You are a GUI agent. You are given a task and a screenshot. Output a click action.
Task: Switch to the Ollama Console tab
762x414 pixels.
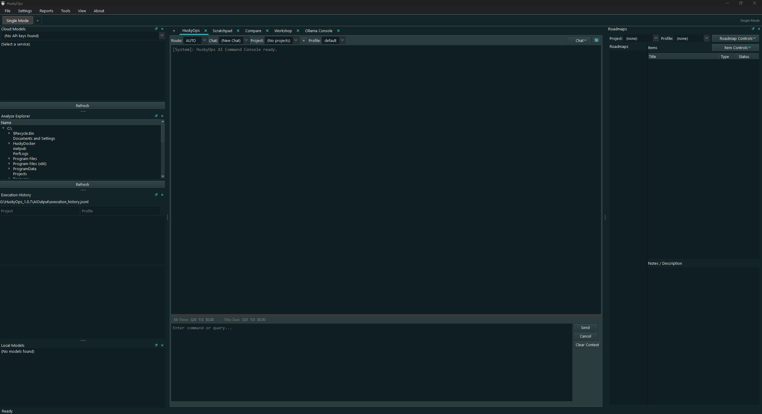[319, 31]
